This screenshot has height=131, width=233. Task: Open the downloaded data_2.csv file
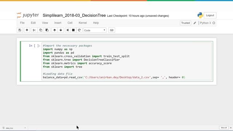(x=9, y=128)
